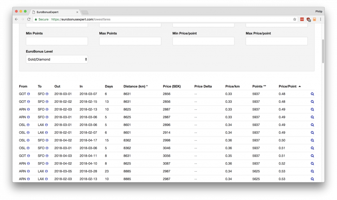Open the EuroBonus Level dropdown

click(x=57, y=59)
